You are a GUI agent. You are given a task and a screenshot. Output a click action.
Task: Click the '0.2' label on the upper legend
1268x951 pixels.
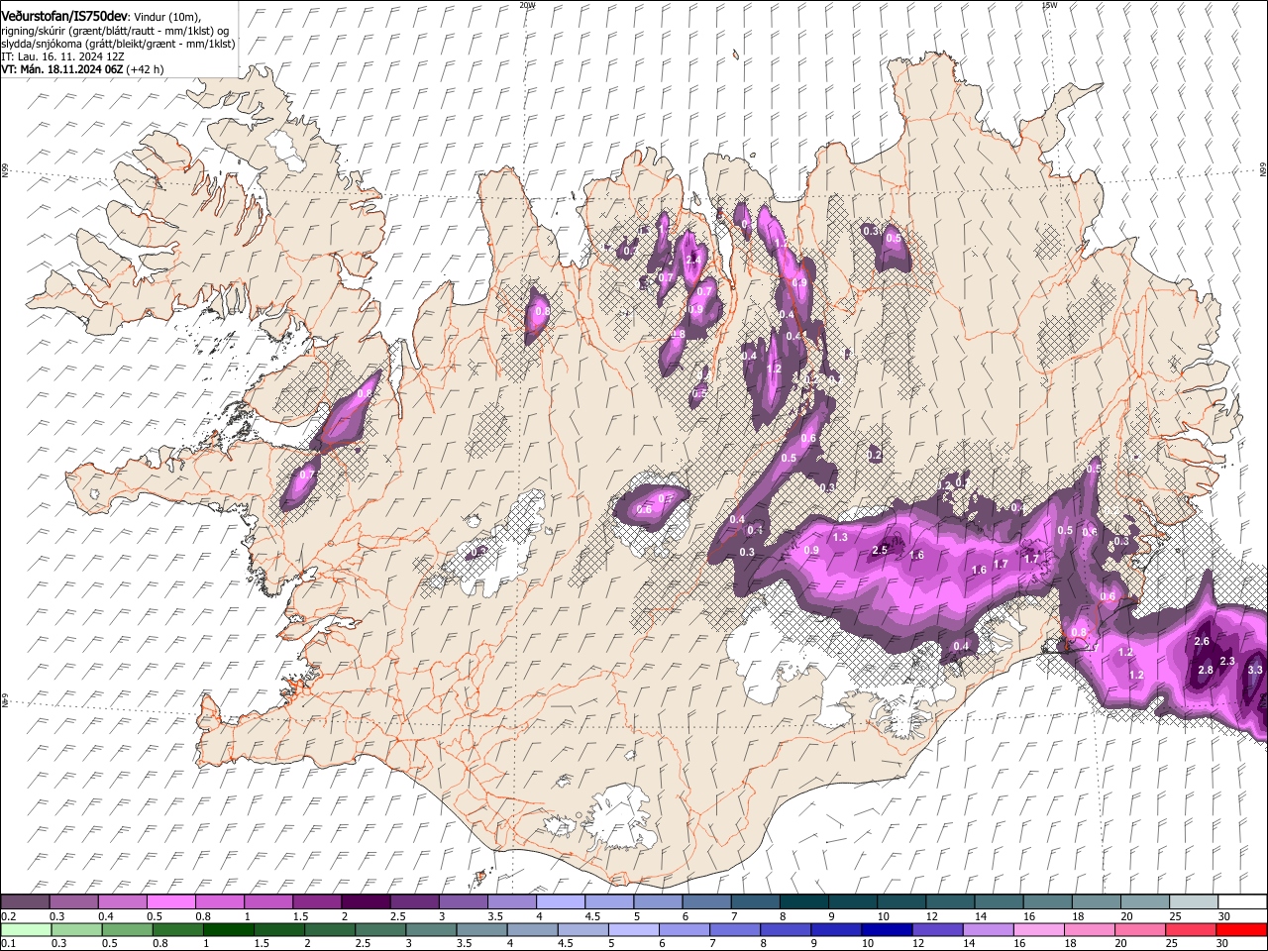click(x=9, y=916)
